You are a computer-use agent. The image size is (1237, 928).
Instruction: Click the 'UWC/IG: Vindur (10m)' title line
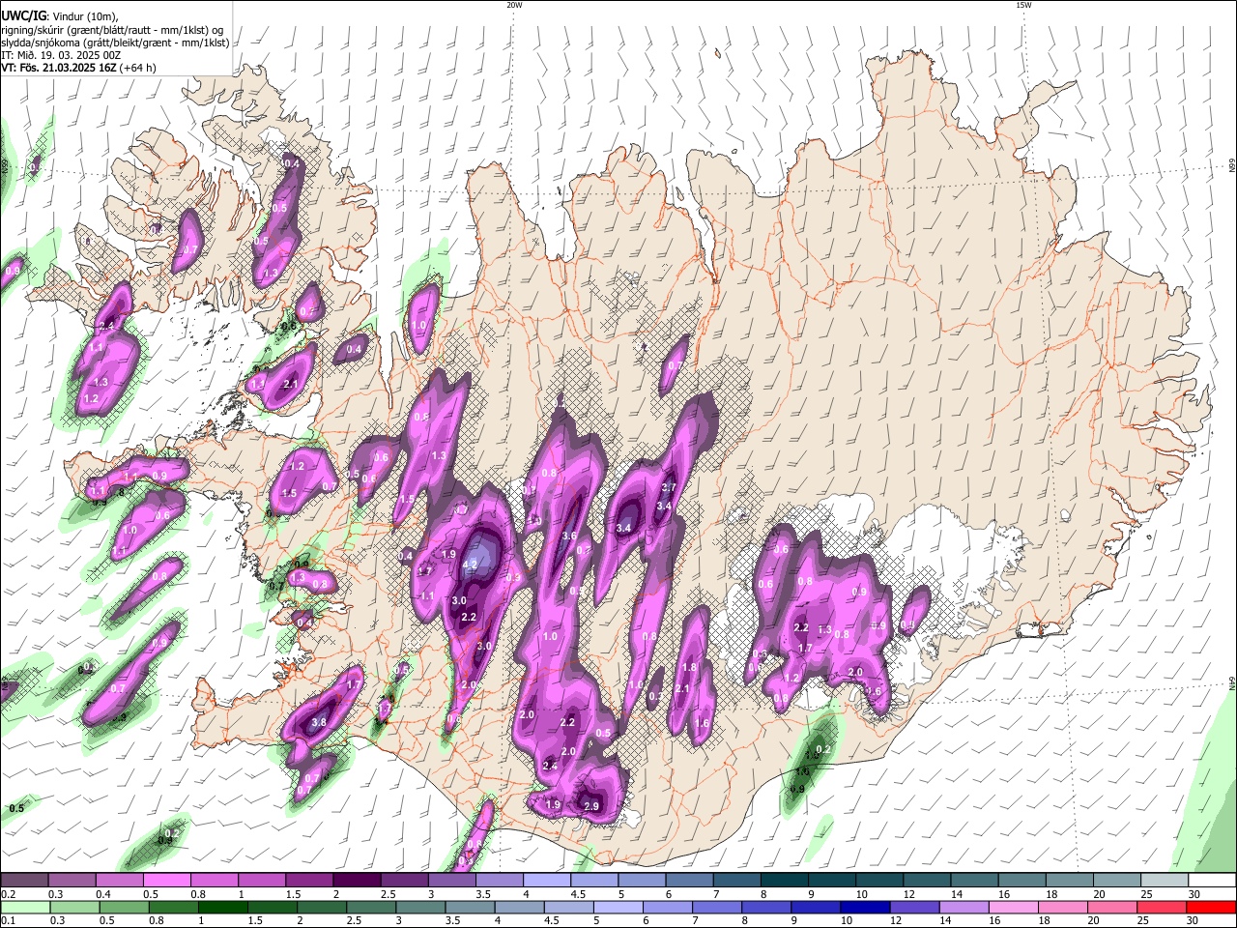58,15
